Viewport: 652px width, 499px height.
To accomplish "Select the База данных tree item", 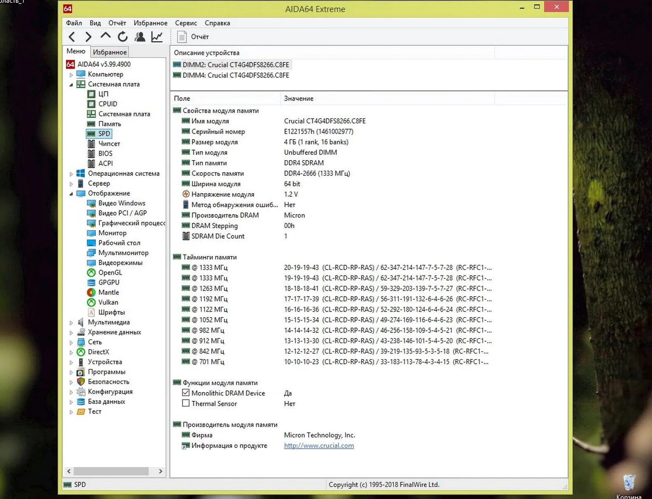I will pyautogui.click(x=107, y=401).
